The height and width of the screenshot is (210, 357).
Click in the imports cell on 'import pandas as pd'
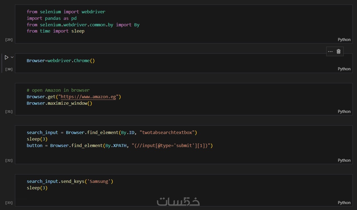52,18
